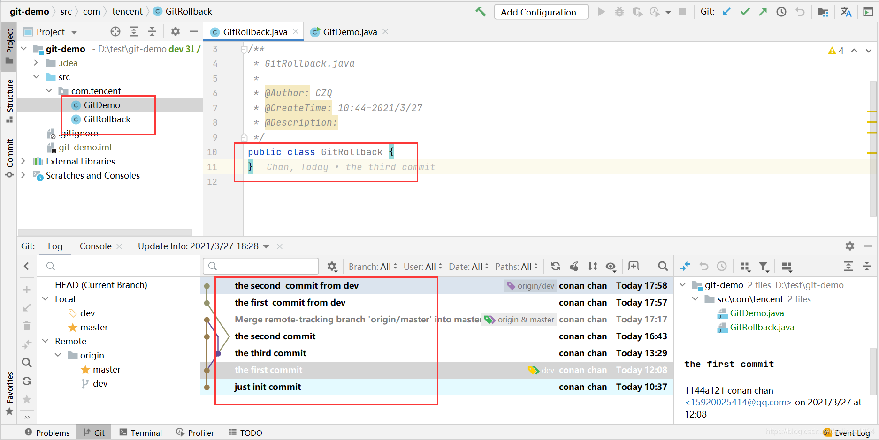Screen dimensions: 879x440
Task: Click Select Opened File target icon
Action: pos(115,31)
